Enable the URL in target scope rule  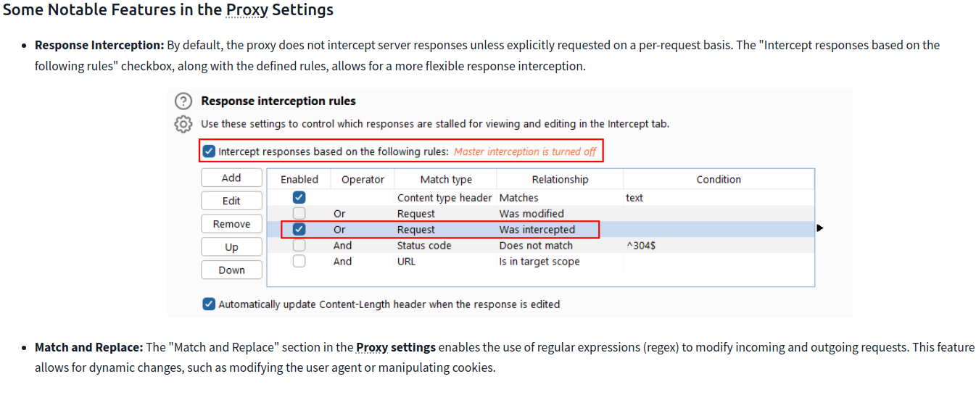(299, 262)
